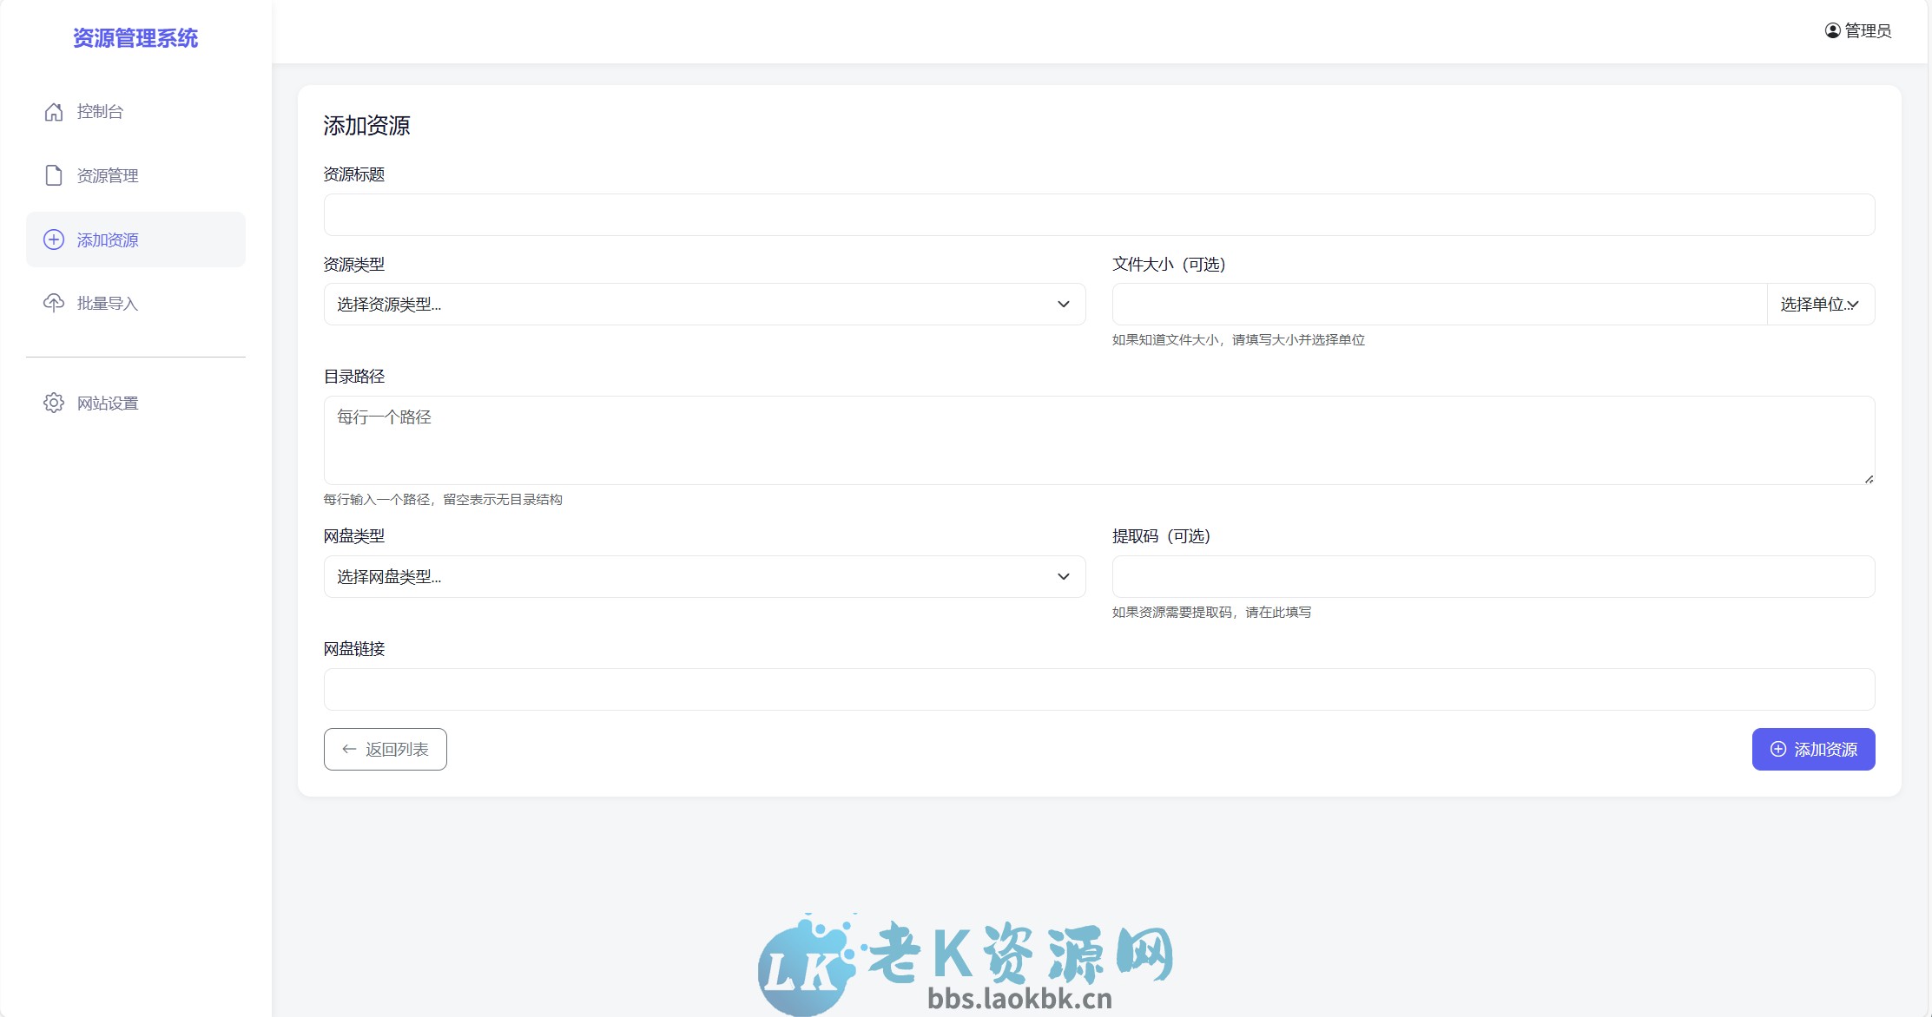
Task: Click the gear icon beside 网站设置
Action: pyautogui.click(x=53, y=403)
